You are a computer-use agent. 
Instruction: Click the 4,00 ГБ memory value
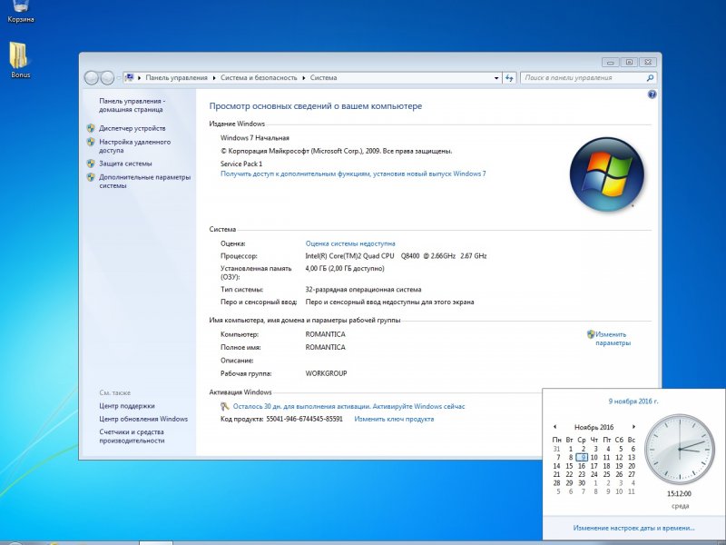click(345, 268)
